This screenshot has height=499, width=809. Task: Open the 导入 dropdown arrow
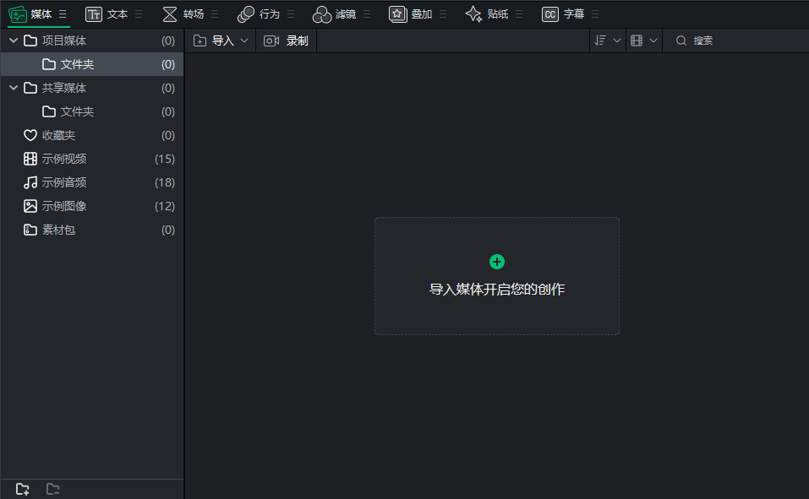[x=244, y=41]
